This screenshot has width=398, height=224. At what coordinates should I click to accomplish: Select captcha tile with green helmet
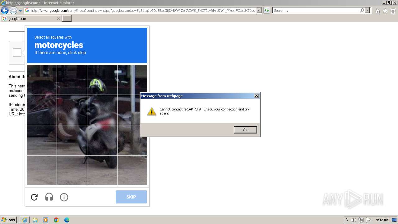click(102, 80)
